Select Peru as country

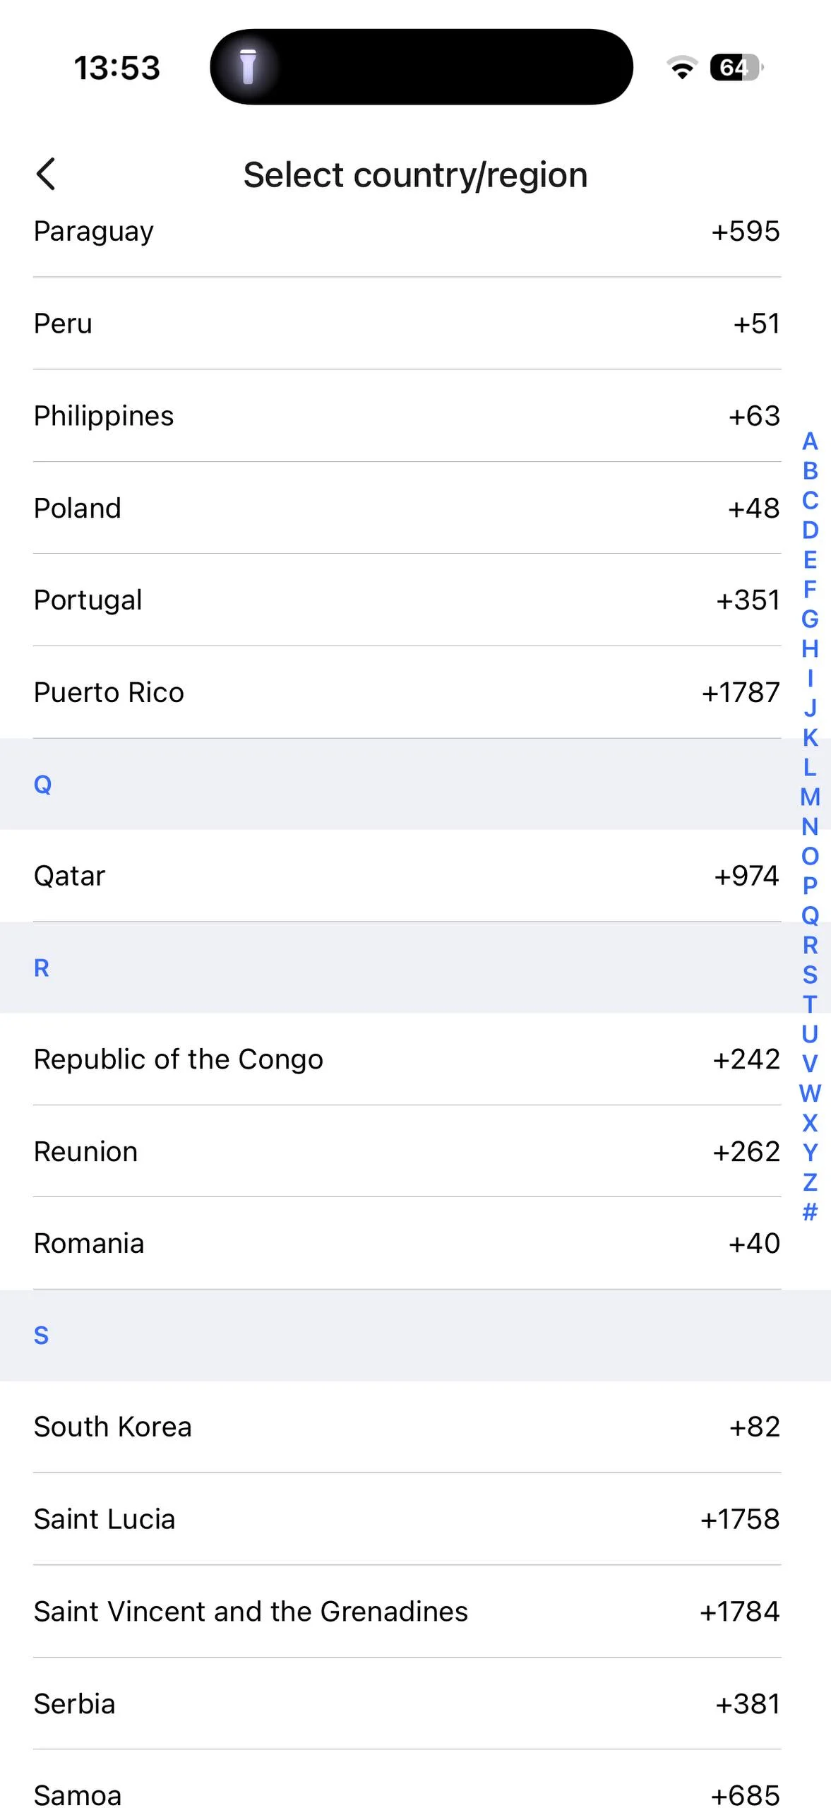[x=407, y=323]
